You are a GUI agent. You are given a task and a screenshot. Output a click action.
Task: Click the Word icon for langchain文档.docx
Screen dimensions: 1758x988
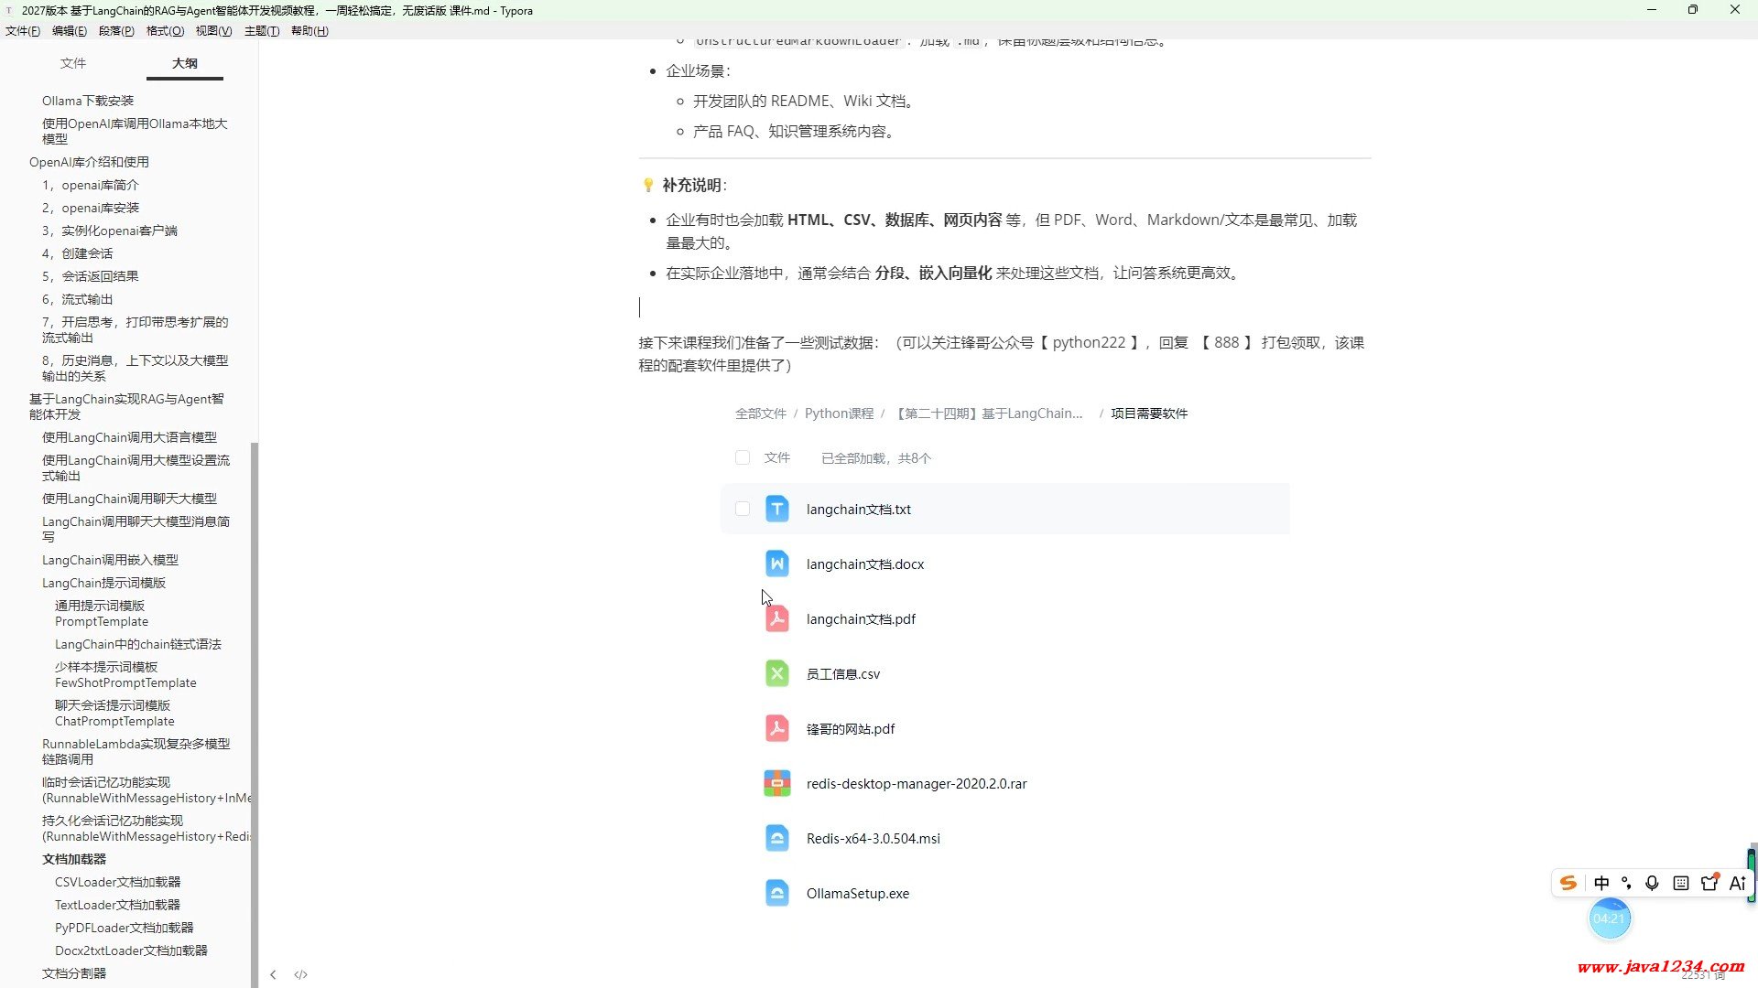(776, 564)
